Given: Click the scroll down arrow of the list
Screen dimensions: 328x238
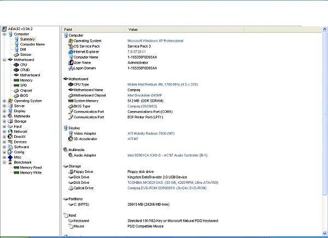Looking at the screenshot, I should coord(325,233).
